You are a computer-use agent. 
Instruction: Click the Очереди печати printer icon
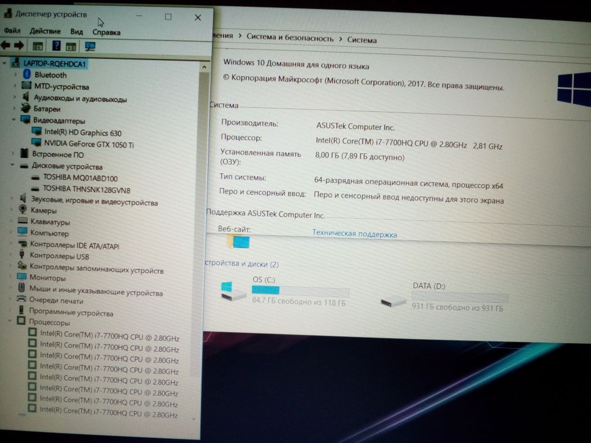(21, 299)
